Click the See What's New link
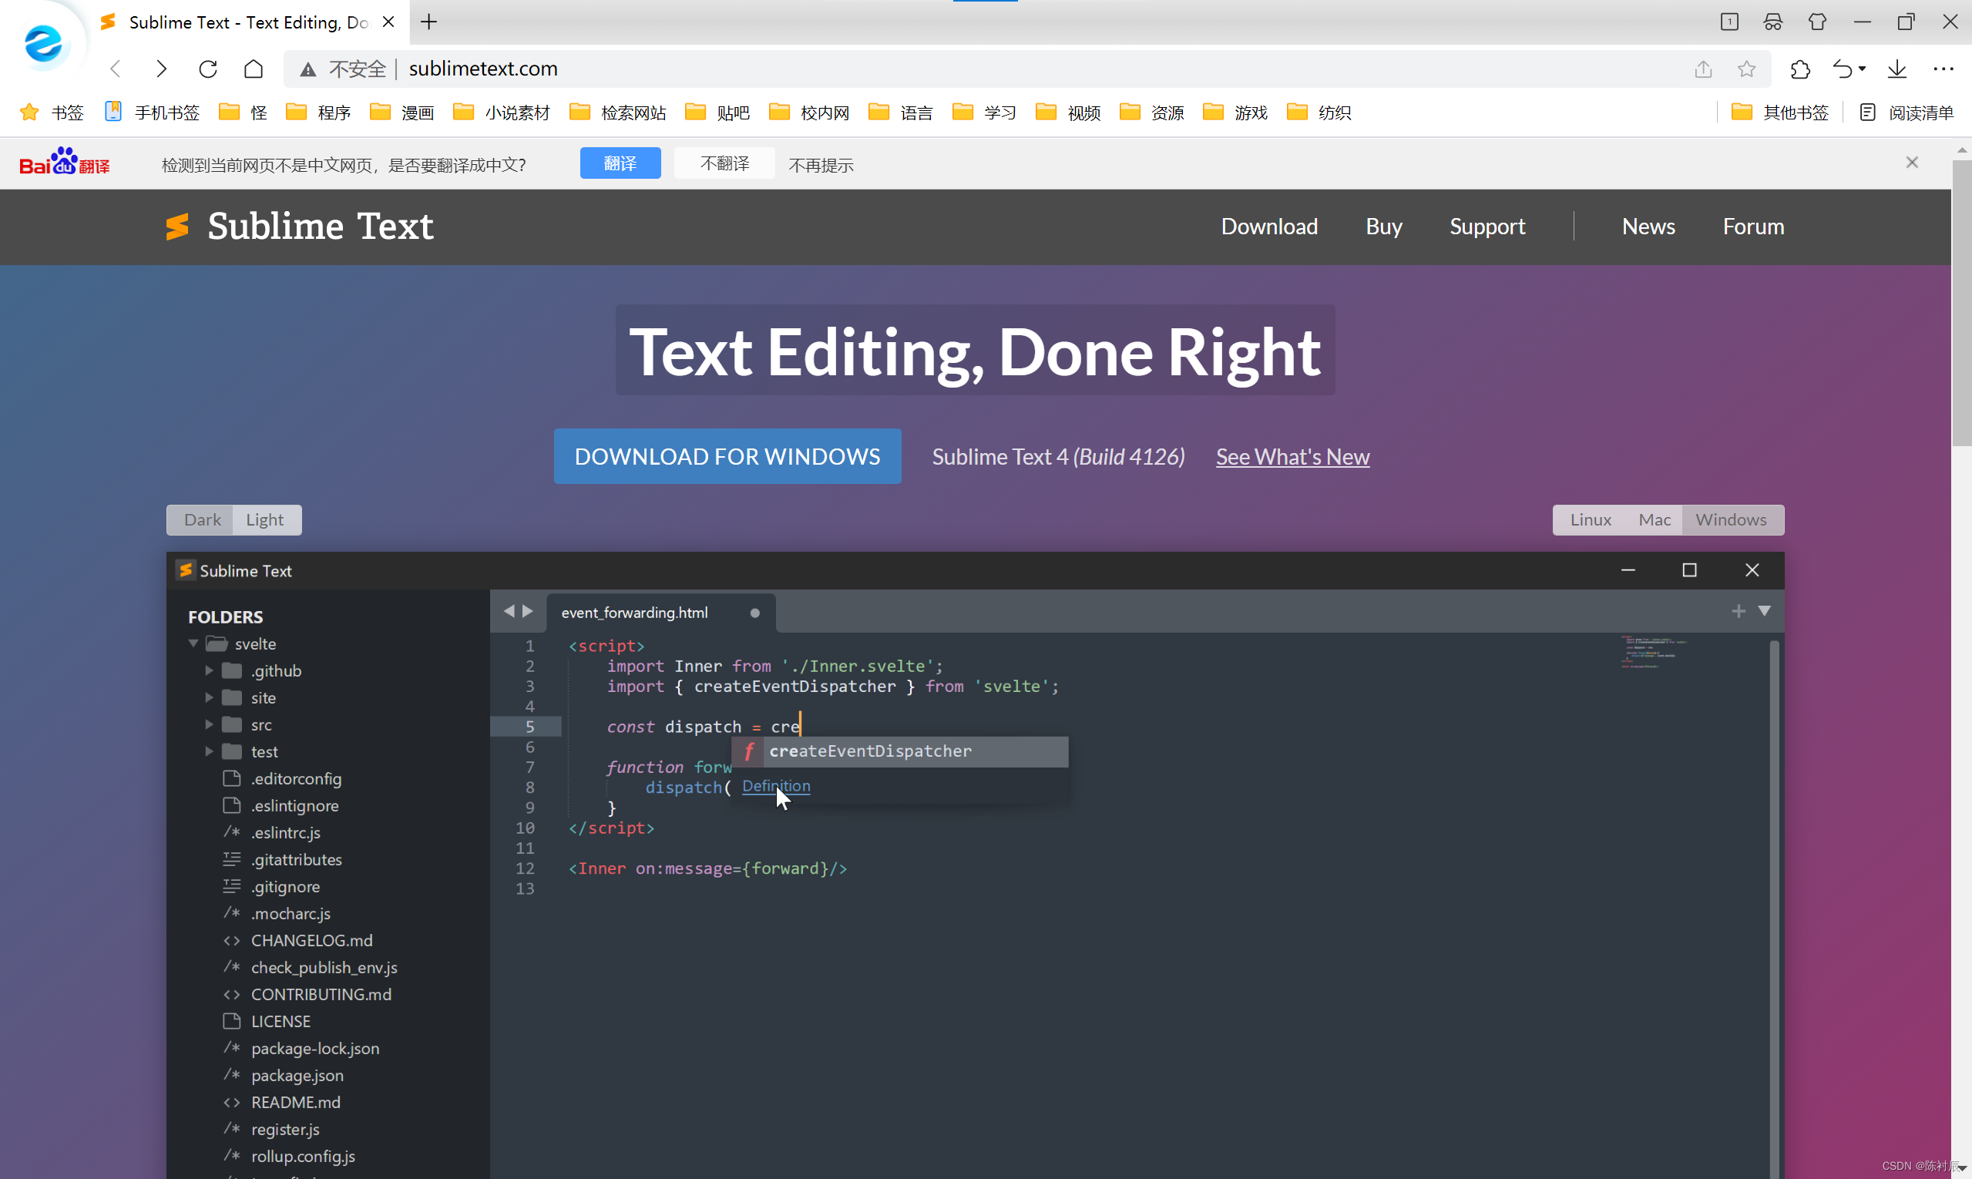Screen dimensions: 1972x1179 (1292, 456)
